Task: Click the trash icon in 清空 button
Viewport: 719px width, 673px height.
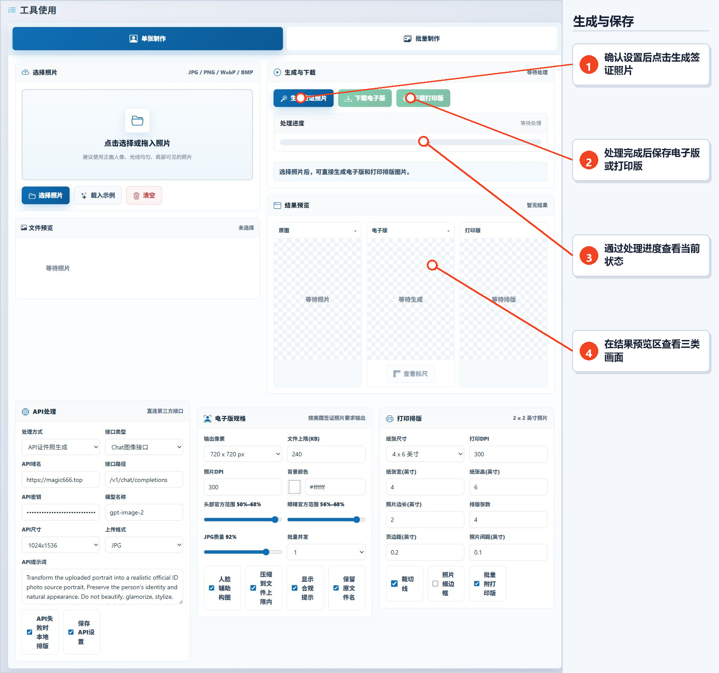Action: pyautogui.click(x=136, y=196)
